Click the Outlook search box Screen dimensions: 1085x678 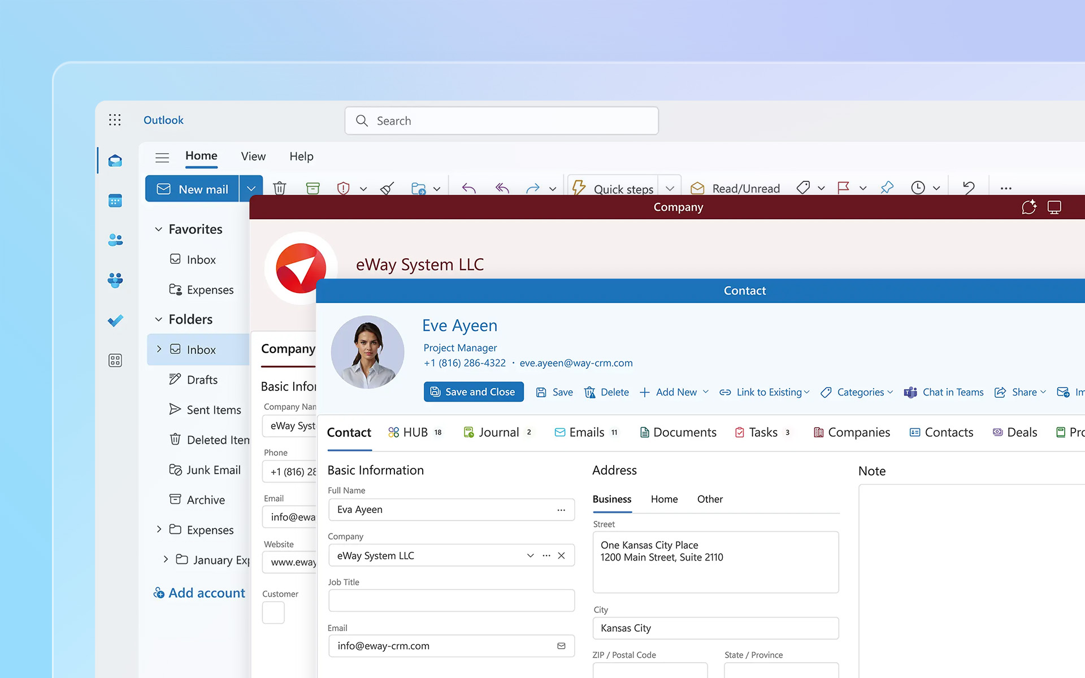coord(502,120)
